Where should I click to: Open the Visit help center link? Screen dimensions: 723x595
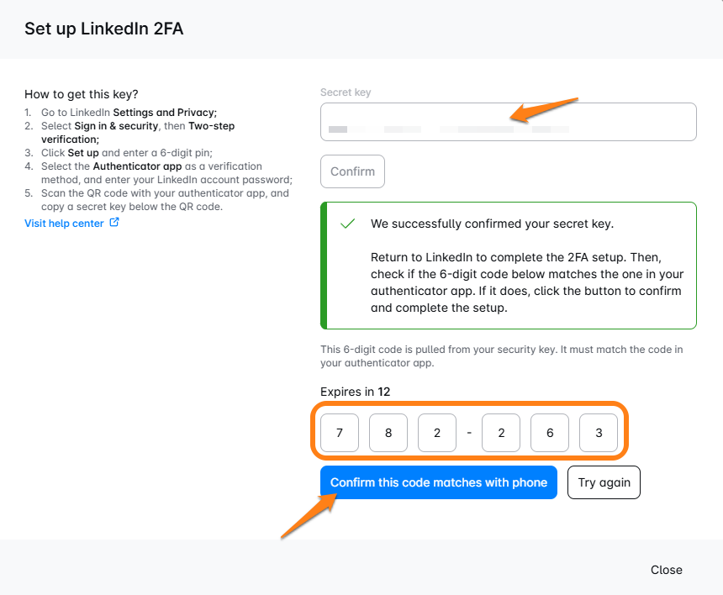pyautogui.click(x=64, y=224)
